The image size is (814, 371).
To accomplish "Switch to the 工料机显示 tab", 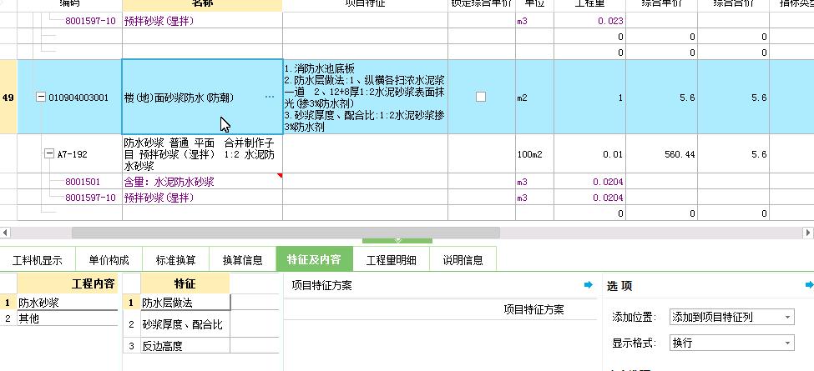I will 38,259.
